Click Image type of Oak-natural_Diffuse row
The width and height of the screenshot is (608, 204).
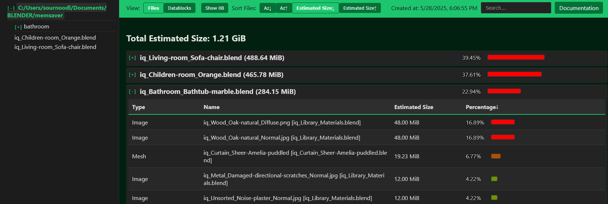tap(140, 123)
